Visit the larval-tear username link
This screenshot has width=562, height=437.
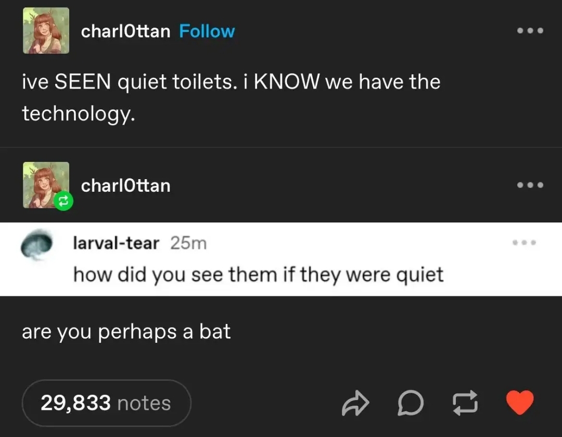116,243
